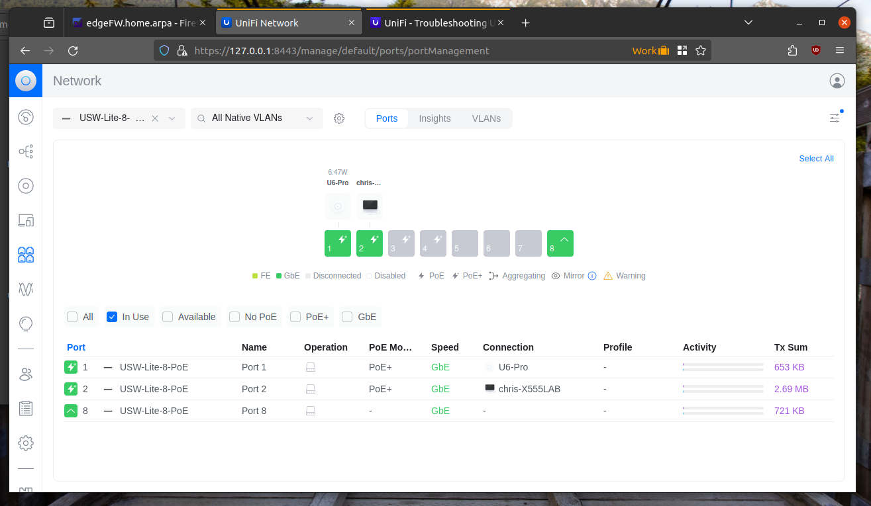Switch to the VLANs tab
Viewport: 871px width, 506px height.
[486, 118]
